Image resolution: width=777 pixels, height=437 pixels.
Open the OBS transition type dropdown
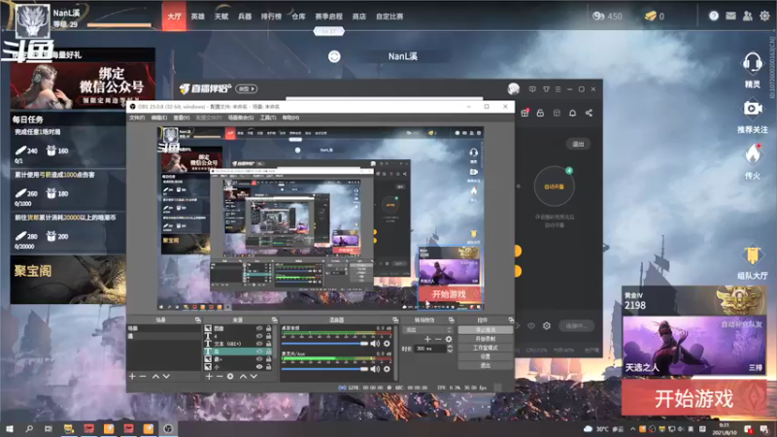point(428,330)
